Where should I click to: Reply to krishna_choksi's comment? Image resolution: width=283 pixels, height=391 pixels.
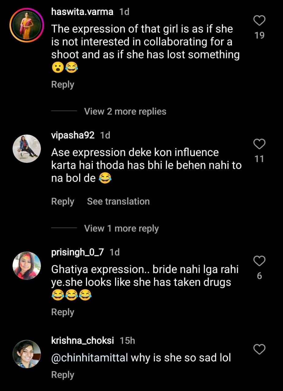(63, 375)
